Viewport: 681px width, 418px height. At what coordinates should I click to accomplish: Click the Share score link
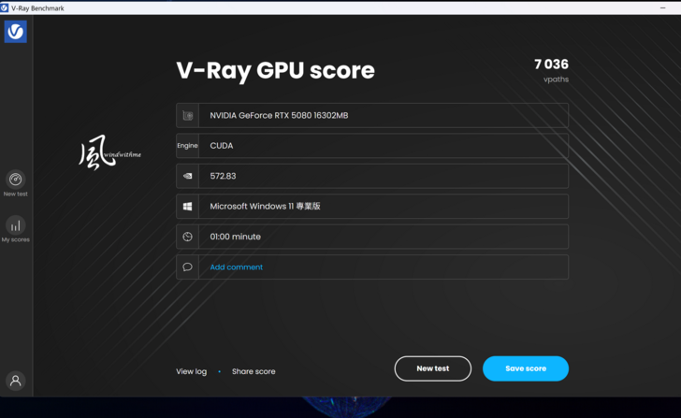(254, 371)
